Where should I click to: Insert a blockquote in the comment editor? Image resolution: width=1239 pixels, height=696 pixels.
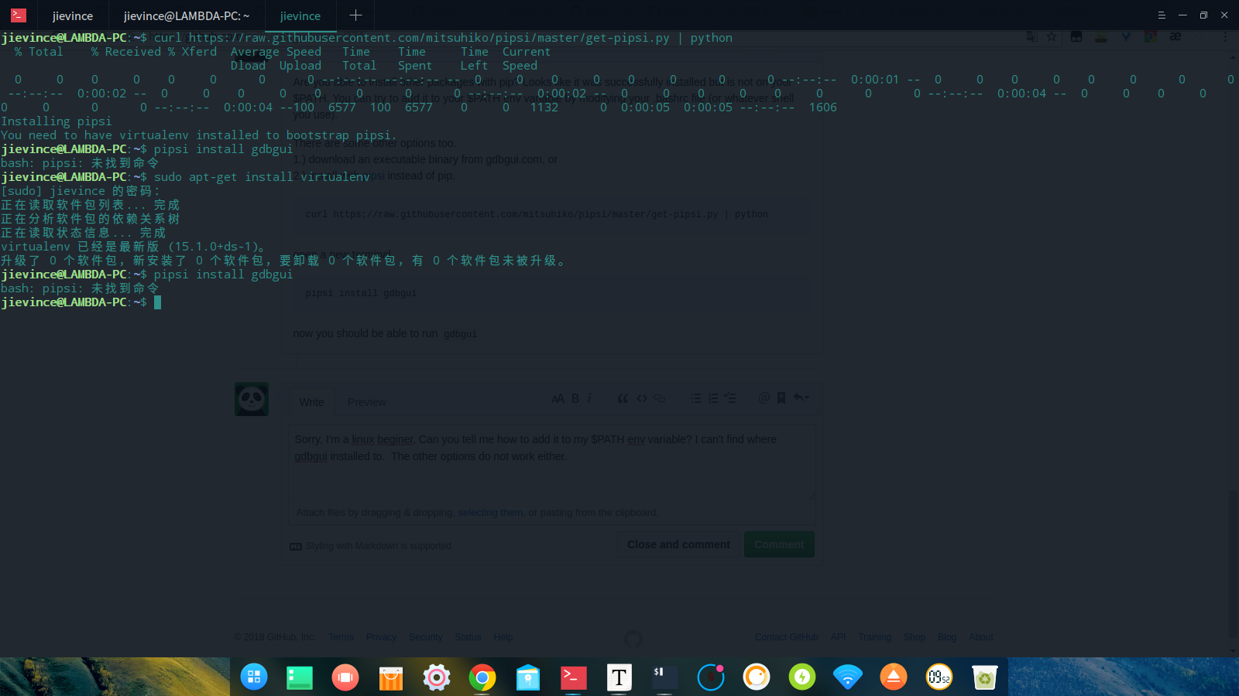(x=623, y=398)
